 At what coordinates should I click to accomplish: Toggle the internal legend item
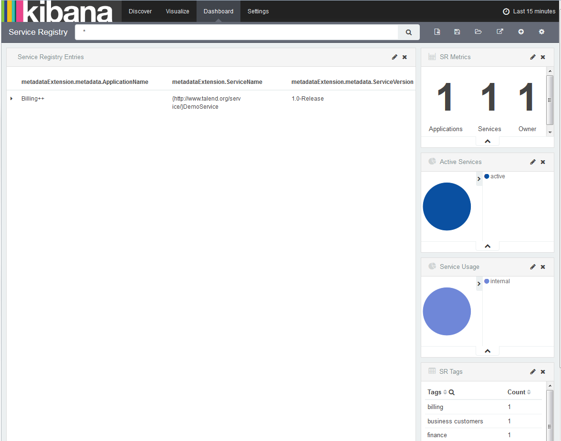point(499,281)
